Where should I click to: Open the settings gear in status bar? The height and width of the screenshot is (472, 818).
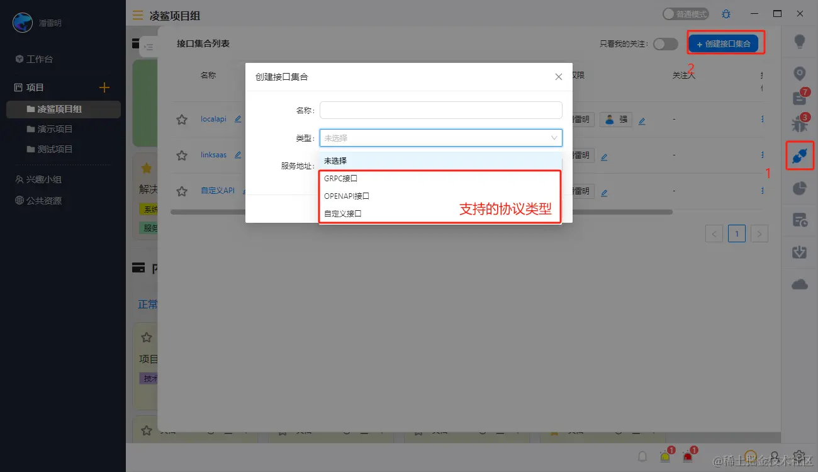coord(799,456)
